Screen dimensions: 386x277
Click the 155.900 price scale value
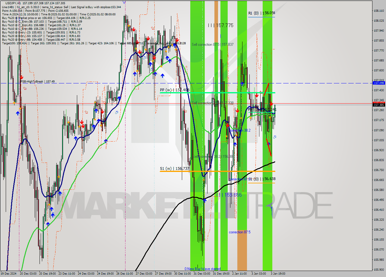[379, 269]
